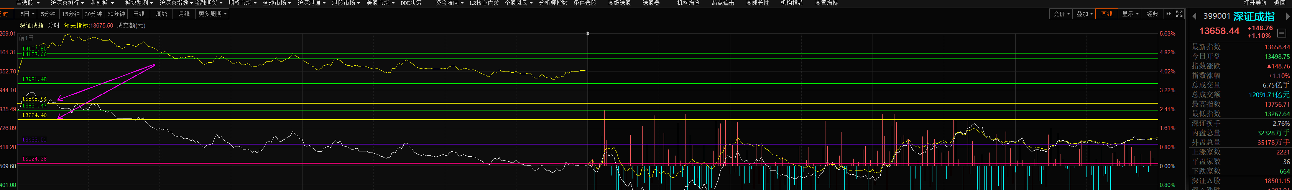The width and height of the screenshot is (1292, 190).
Task: Open 高管增持 menu item
Action: tap(827, 3)
